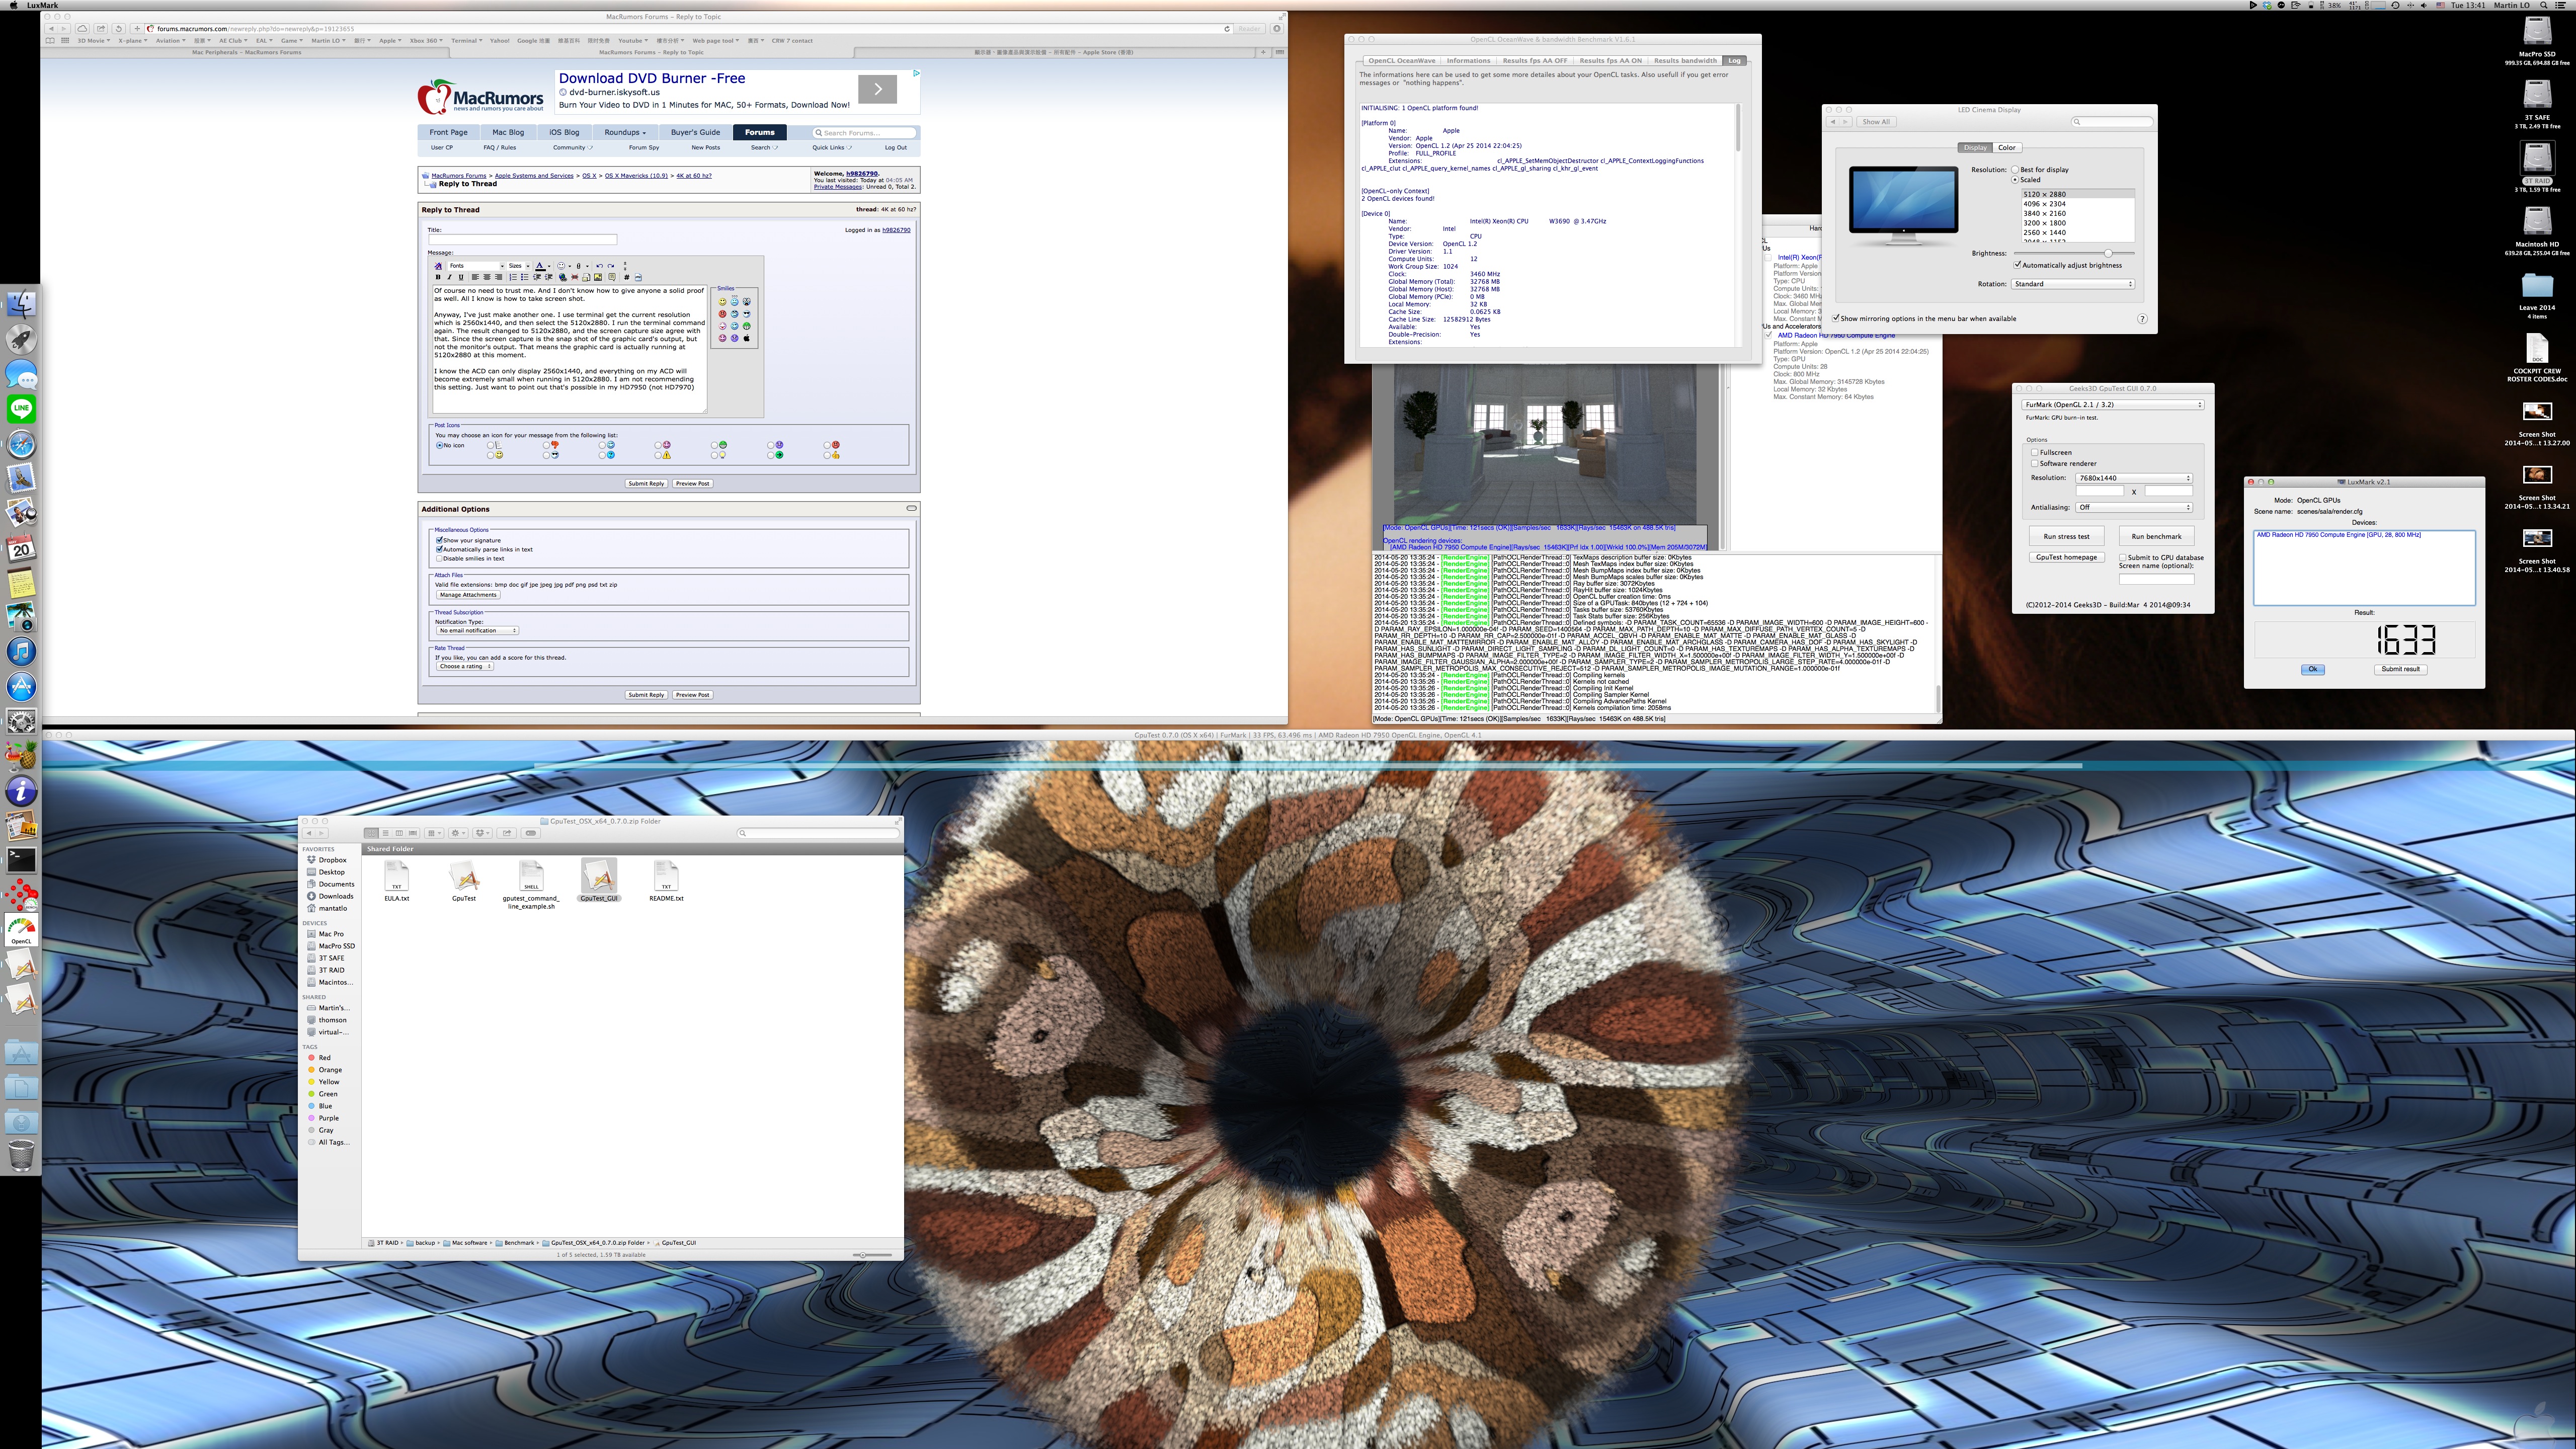Align message text to center
Viewport: 2576px width, 1449px height.
(487, 277)
